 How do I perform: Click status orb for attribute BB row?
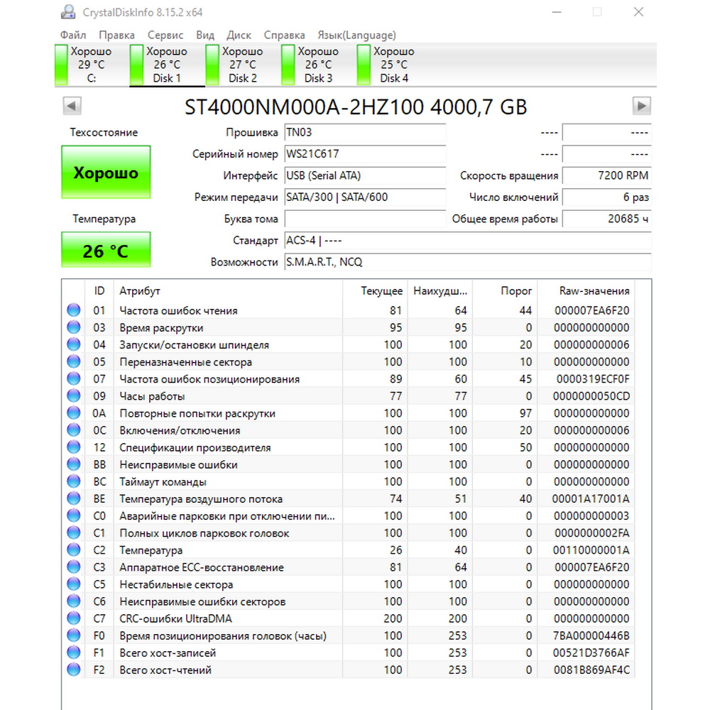73,464
